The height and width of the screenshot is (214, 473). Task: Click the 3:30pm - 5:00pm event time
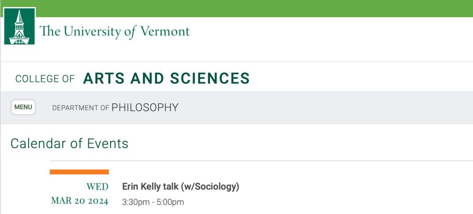pos(153,202)
